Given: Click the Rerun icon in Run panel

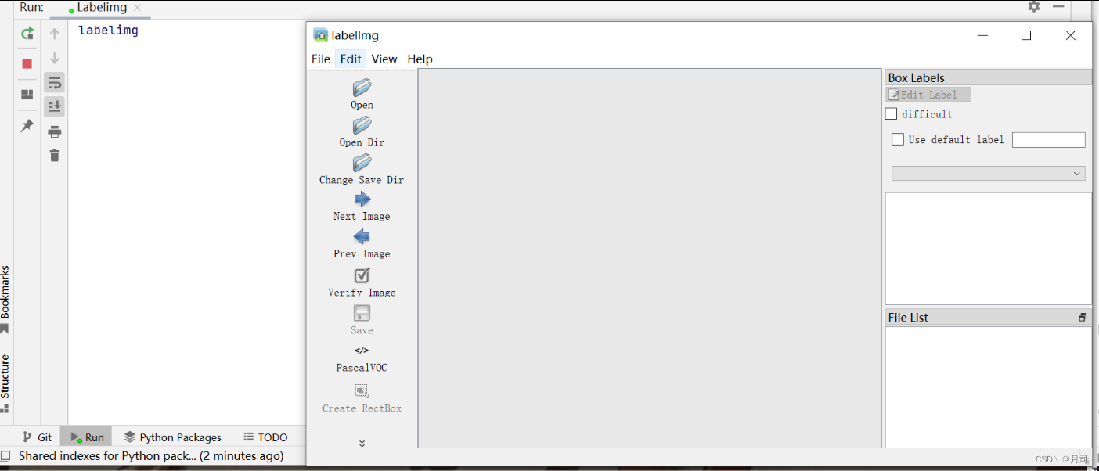Looking at the screenshot, I should click(x=27, y=34).
